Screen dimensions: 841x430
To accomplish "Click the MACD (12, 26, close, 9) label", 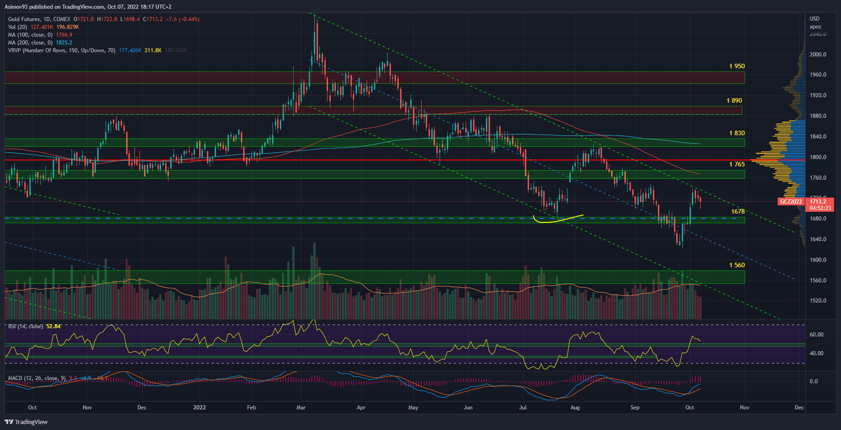I will tap(37, 378).
